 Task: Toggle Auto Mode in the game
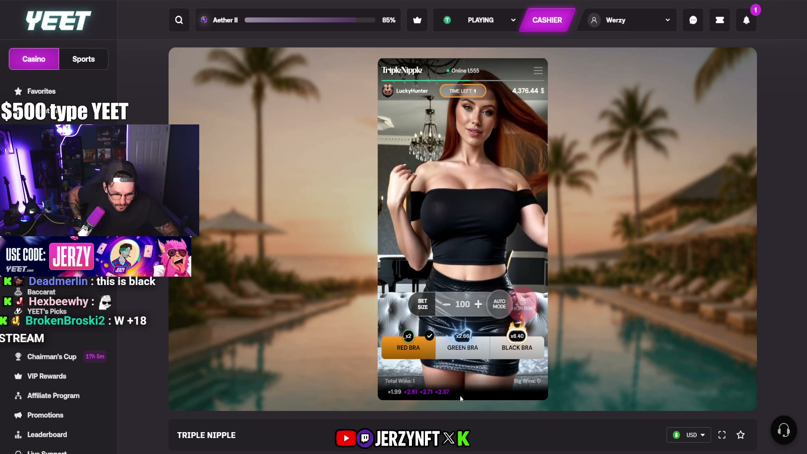[499, 304]
